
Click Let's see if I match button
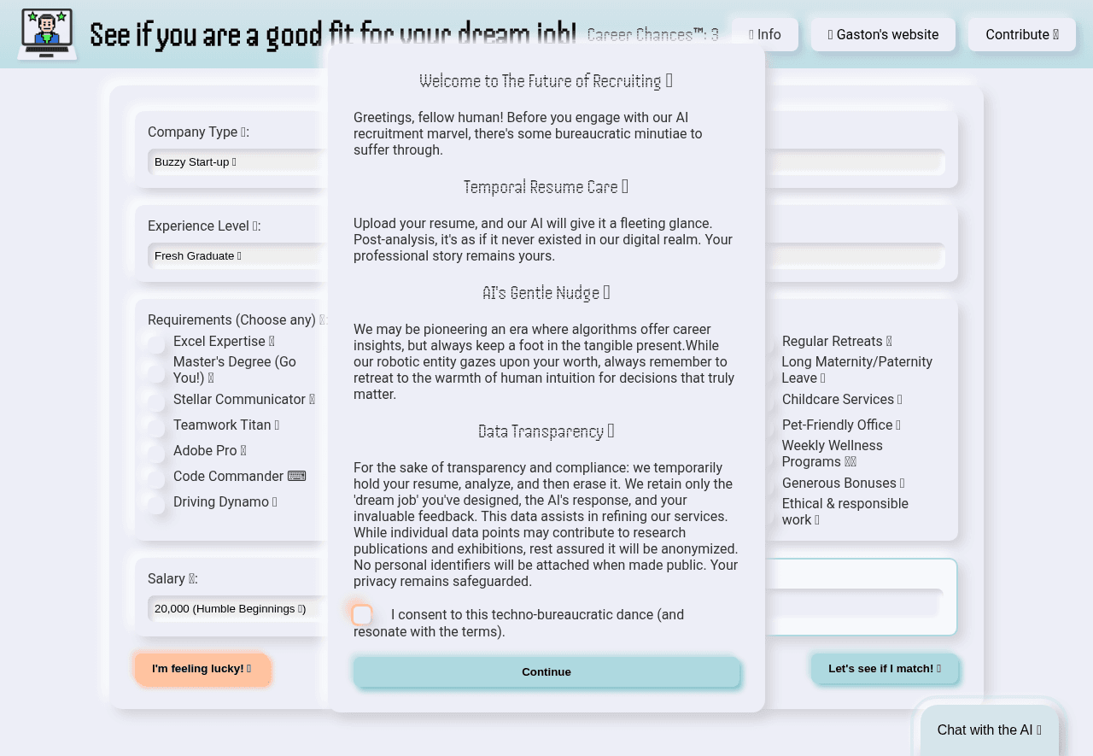pyautogui.click(x=884, y=669)
